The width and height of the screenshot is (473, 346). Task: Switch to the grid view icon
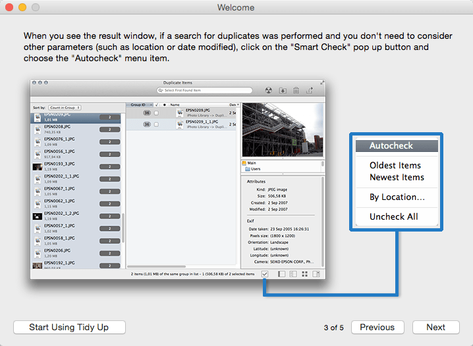[x=305, y=274]
